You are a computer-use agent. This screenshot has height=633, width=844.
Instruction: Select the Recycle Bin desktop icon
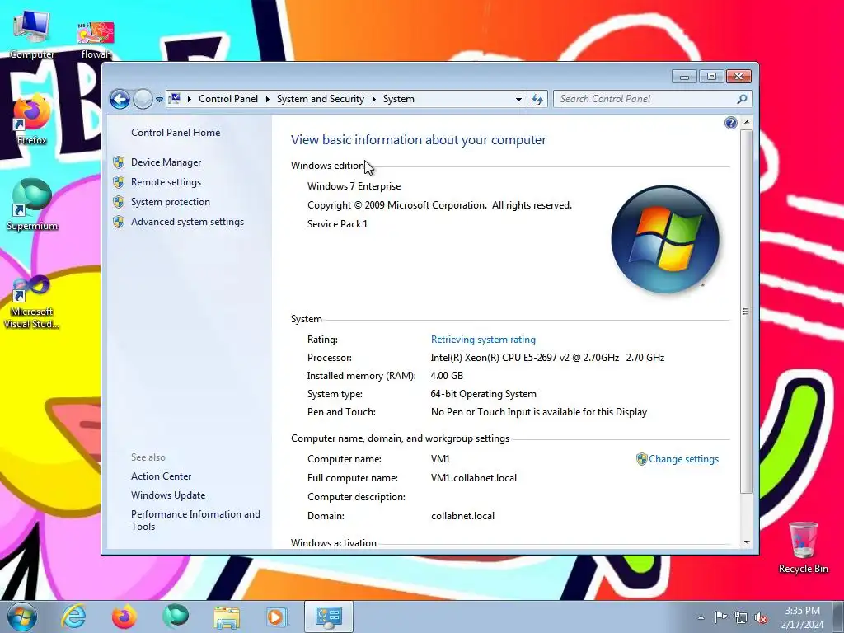click(x=803, y=547)
